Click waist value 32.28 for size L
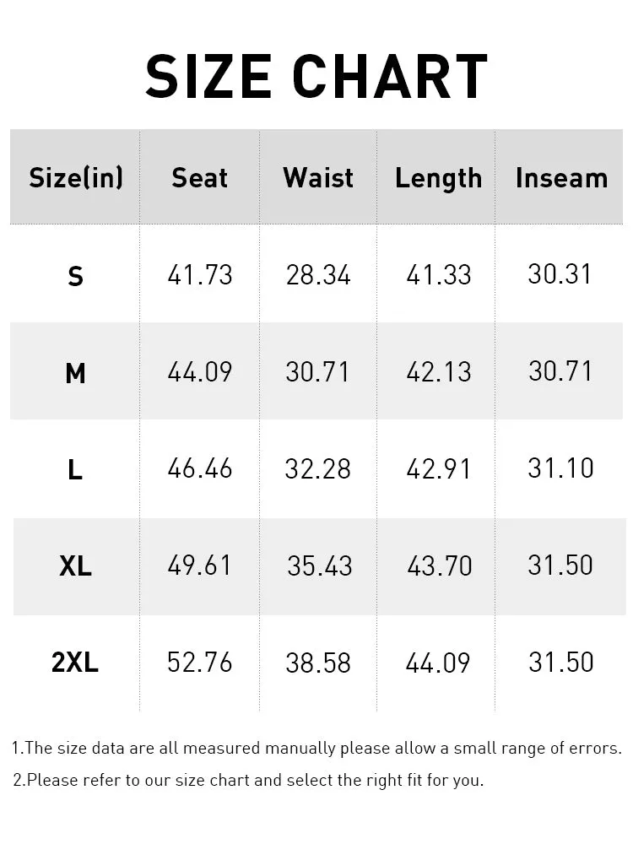Viewport: 633px width, 844px height. coord(317,468)
